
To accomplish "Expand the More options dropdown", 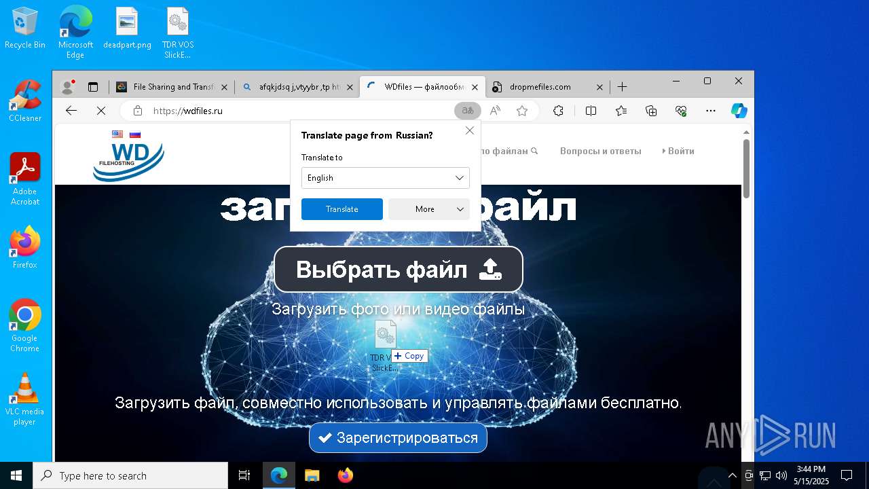I will click(429, 209).
